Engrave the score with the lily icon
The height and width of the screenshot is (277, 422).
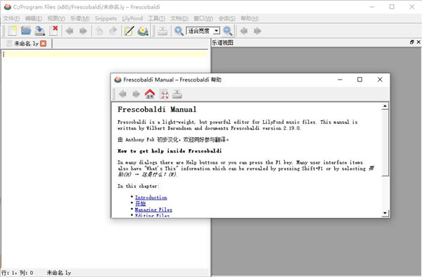click(x=143, y=31)
